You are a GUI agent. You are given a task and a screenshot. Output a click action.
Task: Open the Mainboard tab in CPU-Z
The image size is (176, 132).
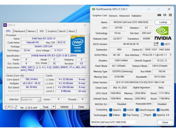click(x=20, y=31)
